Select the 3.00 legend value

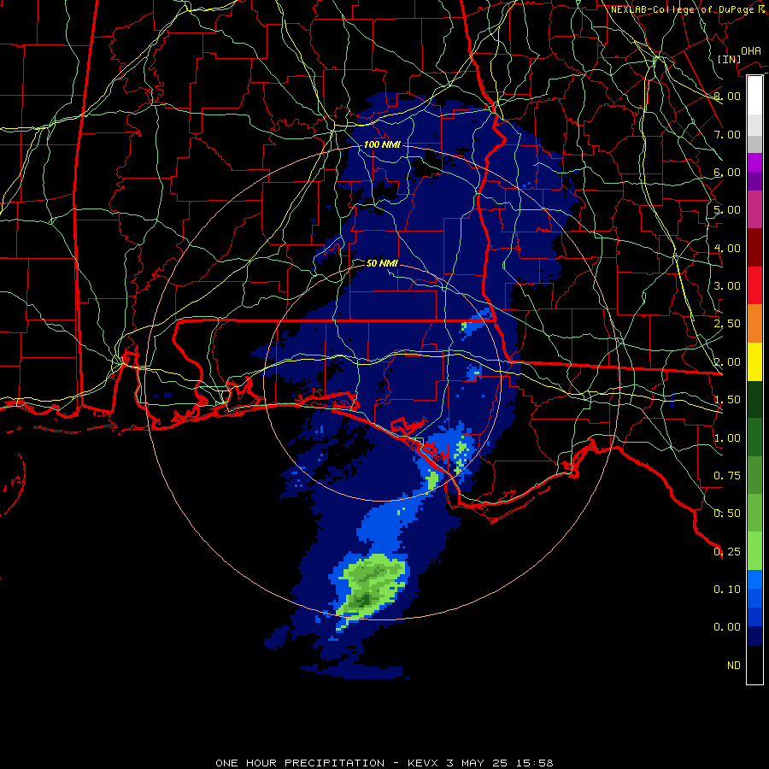(727, 286)
